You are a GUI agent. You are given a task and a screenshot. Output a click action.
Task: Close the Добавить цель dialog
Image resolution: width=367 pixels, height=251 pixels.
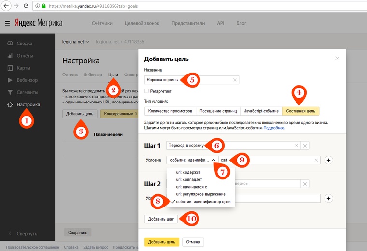pos(337,58)
